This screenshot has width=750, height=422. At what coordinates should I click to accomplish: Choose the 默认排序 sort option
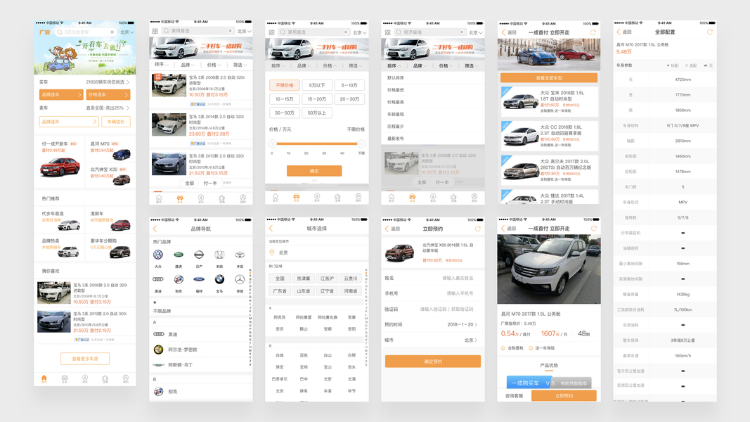[x=433, y=77]
